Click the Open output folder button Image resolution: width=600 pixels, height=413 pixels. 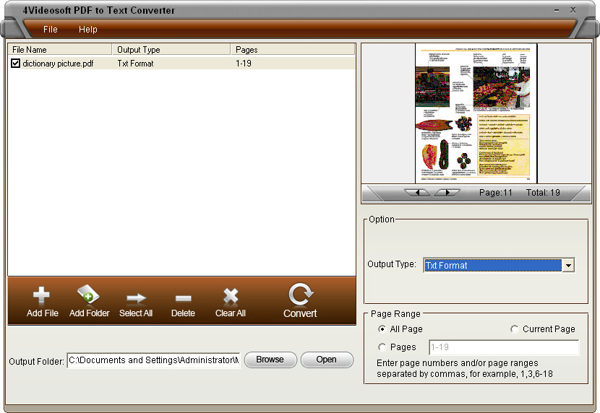[326, 360]
